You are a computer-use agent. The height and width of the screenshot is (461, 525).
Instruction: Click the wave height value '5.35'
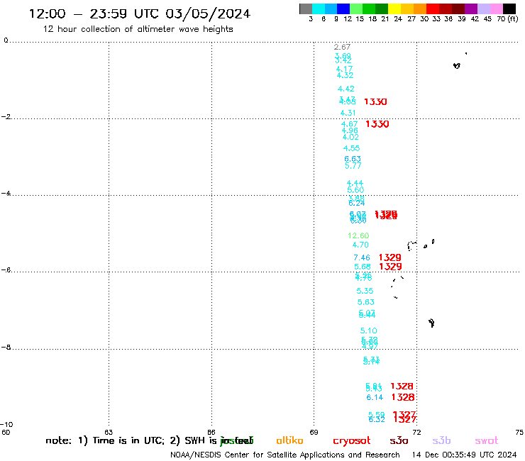pyautogui.click(x=365, y=291)
